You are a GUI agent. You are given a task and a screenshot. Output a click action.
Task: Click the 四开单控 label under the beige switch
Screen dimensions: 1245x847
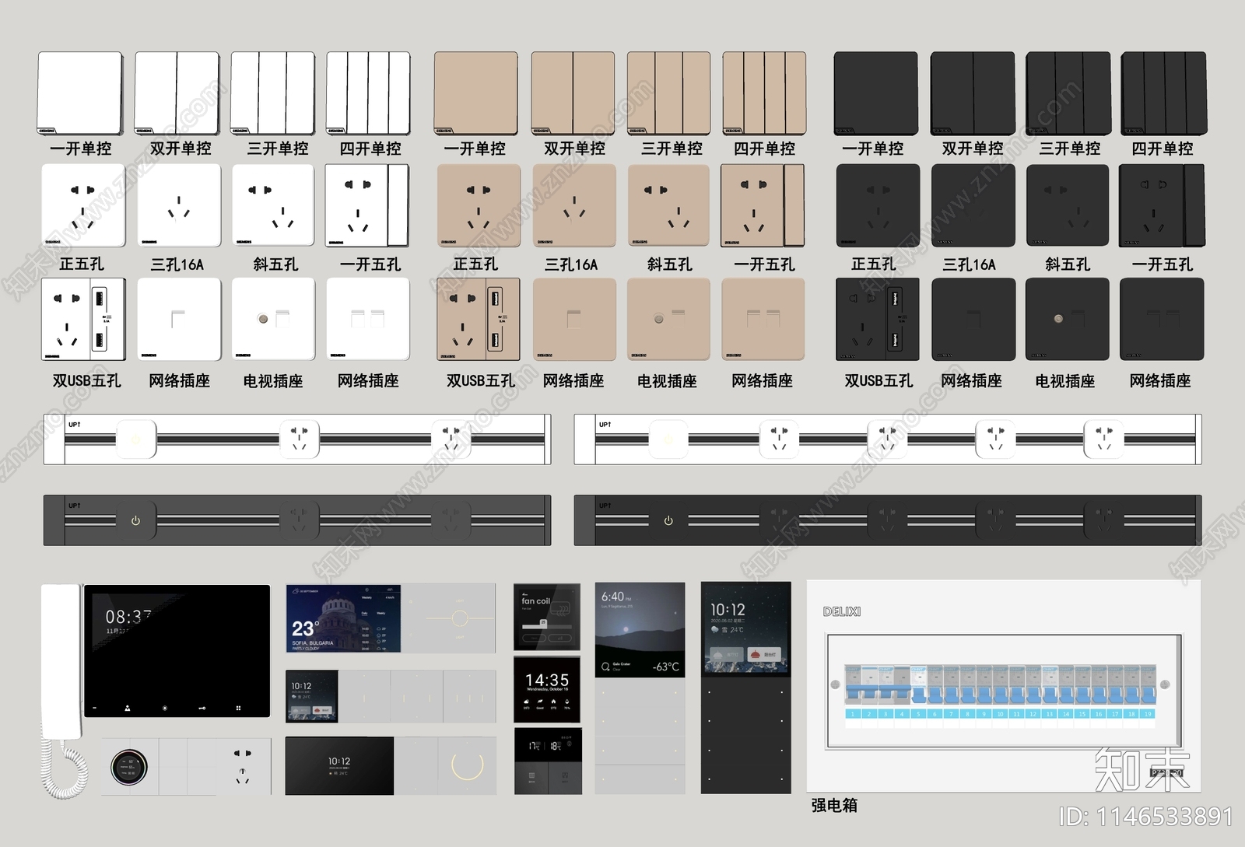[764, 148]
